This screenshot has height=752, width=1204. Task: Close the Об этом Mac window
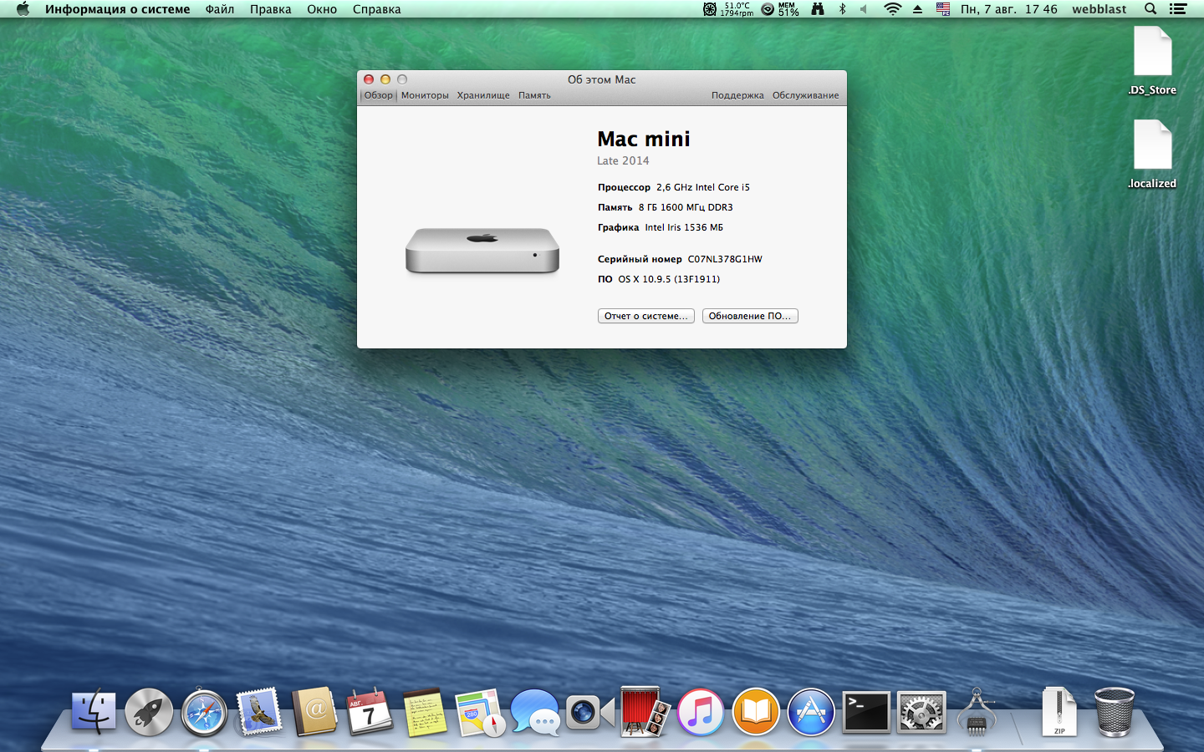[369, 79]
